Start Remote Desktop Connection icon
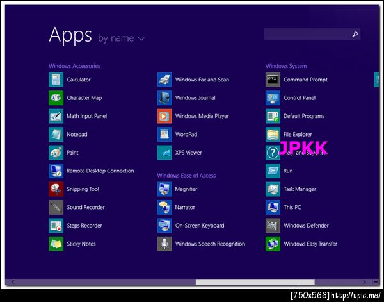 point(56,171)
